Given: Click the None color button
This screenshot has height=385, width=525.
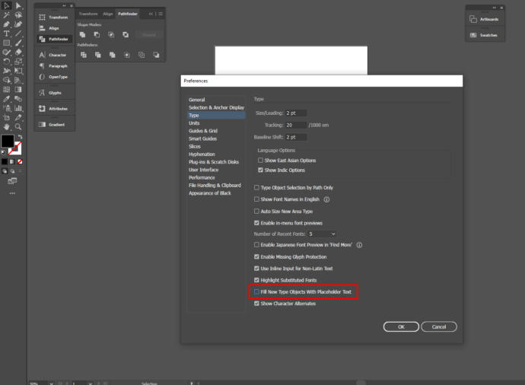Looking at the screenshot, I should [20, 162].
